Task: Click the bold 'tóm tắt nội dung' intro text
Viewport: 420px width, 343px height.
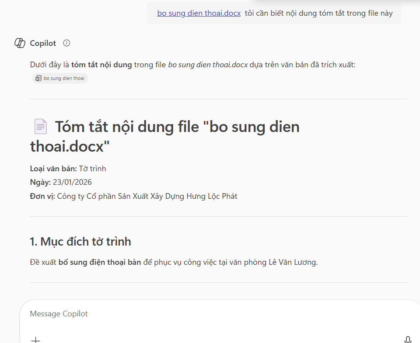Action: click(x=101, y=65)
